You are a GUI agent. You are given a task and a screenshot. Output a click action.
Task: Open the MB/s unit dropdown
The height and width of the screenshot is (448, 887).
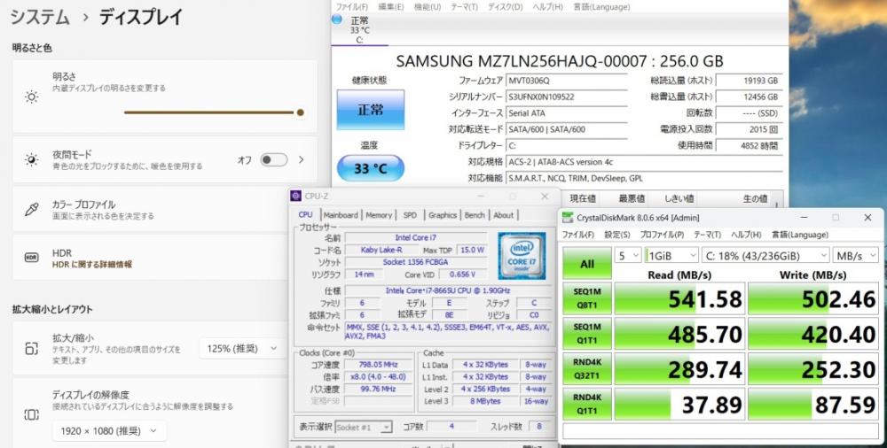coord(855,256)
